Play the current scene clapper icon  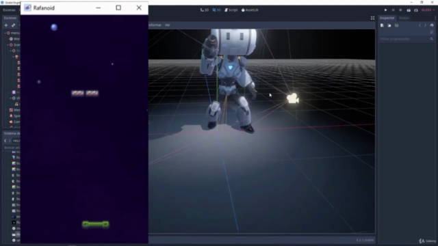[x=409, y=10]
